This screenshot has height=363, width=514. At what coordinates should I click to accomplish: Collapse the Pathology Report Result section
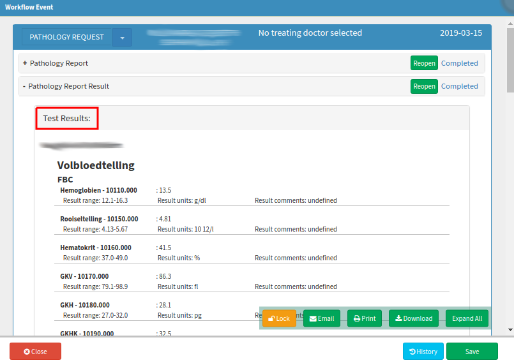[x=66, y=86]
